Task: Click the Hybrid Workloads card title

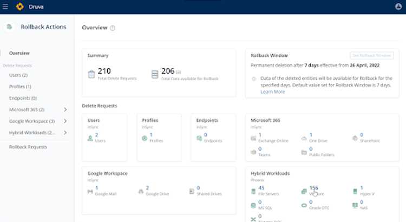Action: coord(270,173)
